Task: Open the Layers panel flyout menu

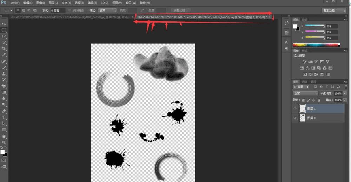Action: (346, 82)
